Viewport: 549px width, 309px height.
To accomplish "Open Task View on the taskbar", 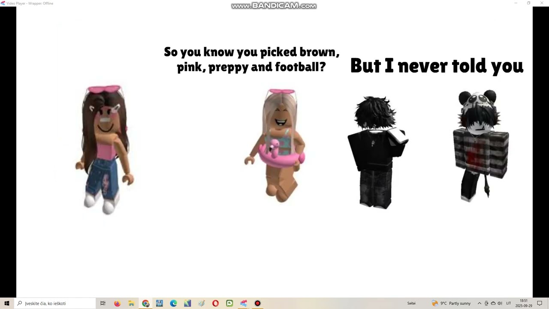I will click(103, 303).
